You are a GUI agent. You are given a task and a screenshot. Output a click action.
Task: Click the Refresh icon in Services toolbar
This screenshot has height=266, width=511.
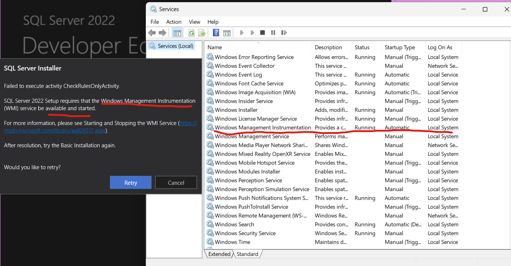click(191, 32)
